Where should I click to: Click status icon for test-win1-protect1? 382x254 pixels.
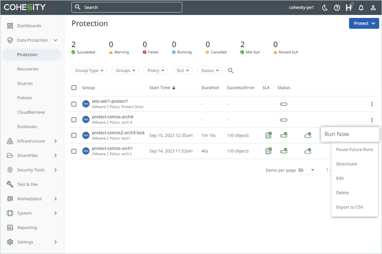tap(284, 104)
